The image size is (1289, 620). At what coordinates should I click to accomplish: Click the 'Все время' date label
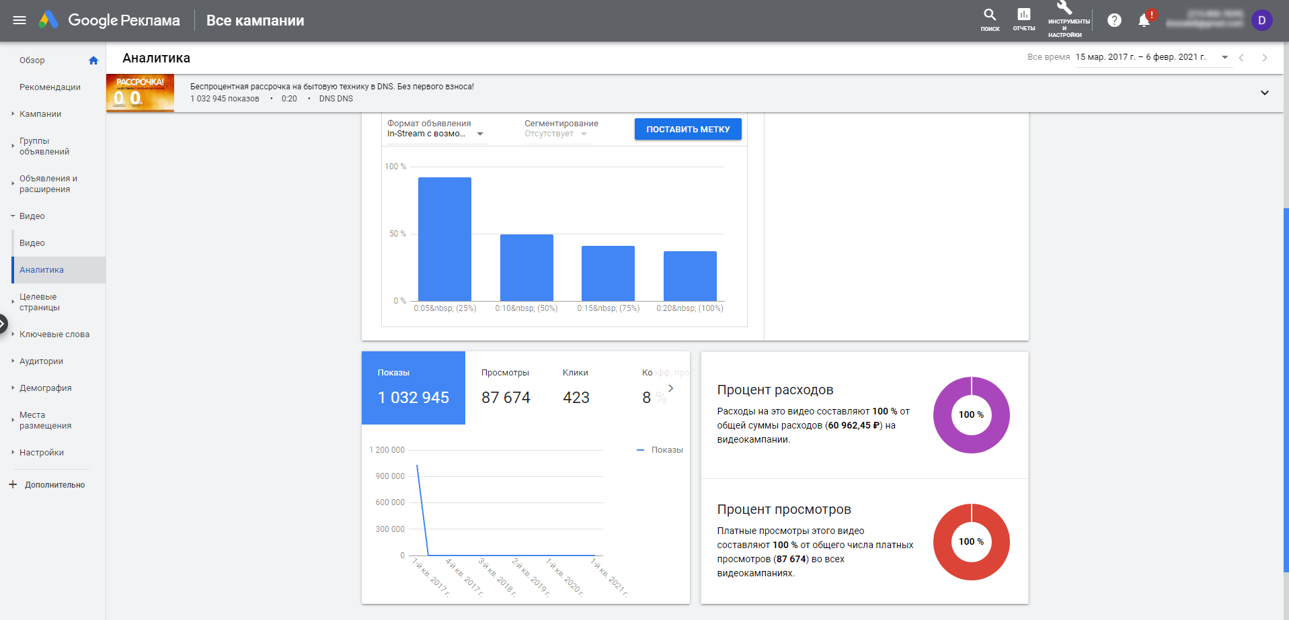click(1048, 57)
